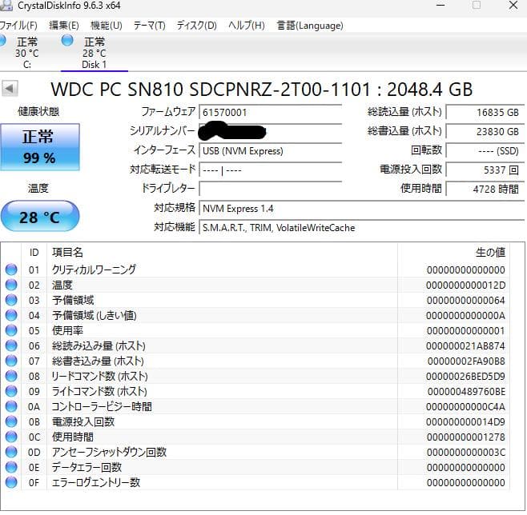Click the previous disk arrow button
Image resolution: width=527 pixels, height=515 pixels.
click(x=10, y=89)
